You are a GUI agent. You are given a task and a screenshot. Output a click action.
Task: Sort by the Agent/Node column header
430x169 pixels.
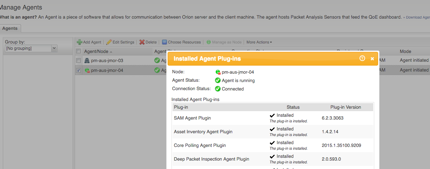(x=96, y=52)
